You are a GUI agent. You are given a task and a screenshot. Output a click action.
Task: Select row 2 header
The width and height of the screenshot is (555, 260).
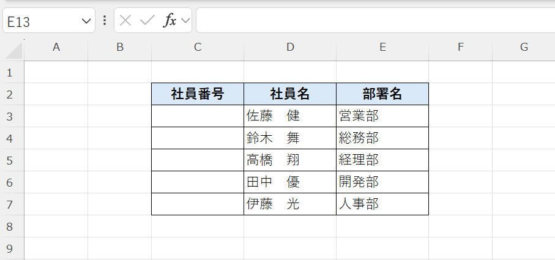tap(9, 94)
